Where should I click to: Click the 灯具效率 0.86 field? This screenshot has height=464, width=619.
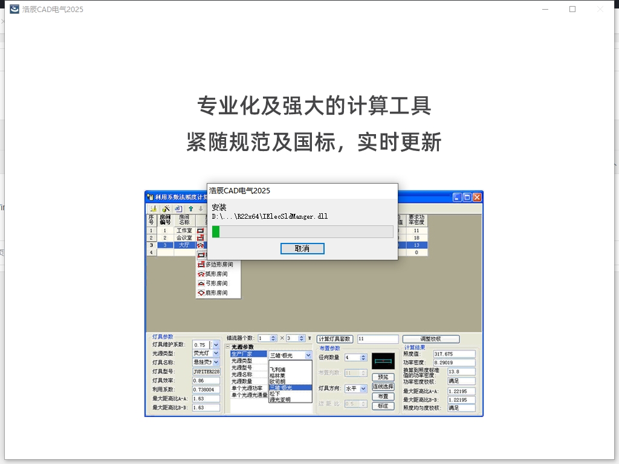206,381
